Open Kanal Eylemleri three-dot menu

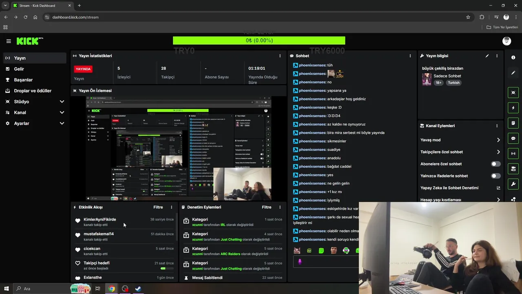point(497,126)
